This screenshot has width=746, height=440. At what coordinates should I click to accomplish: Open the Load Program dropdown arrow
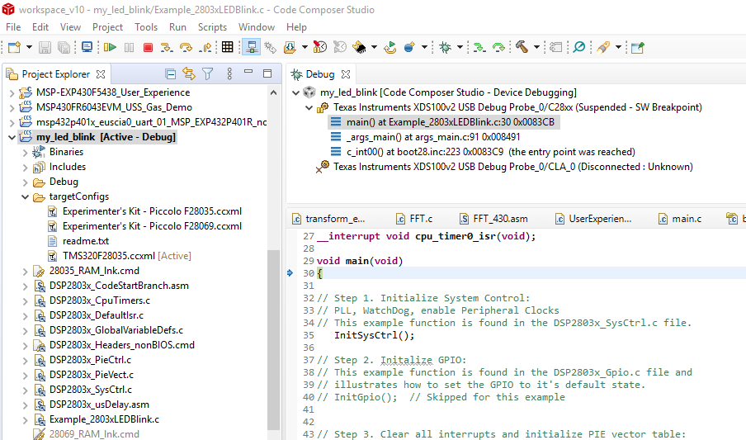point(305,47)
